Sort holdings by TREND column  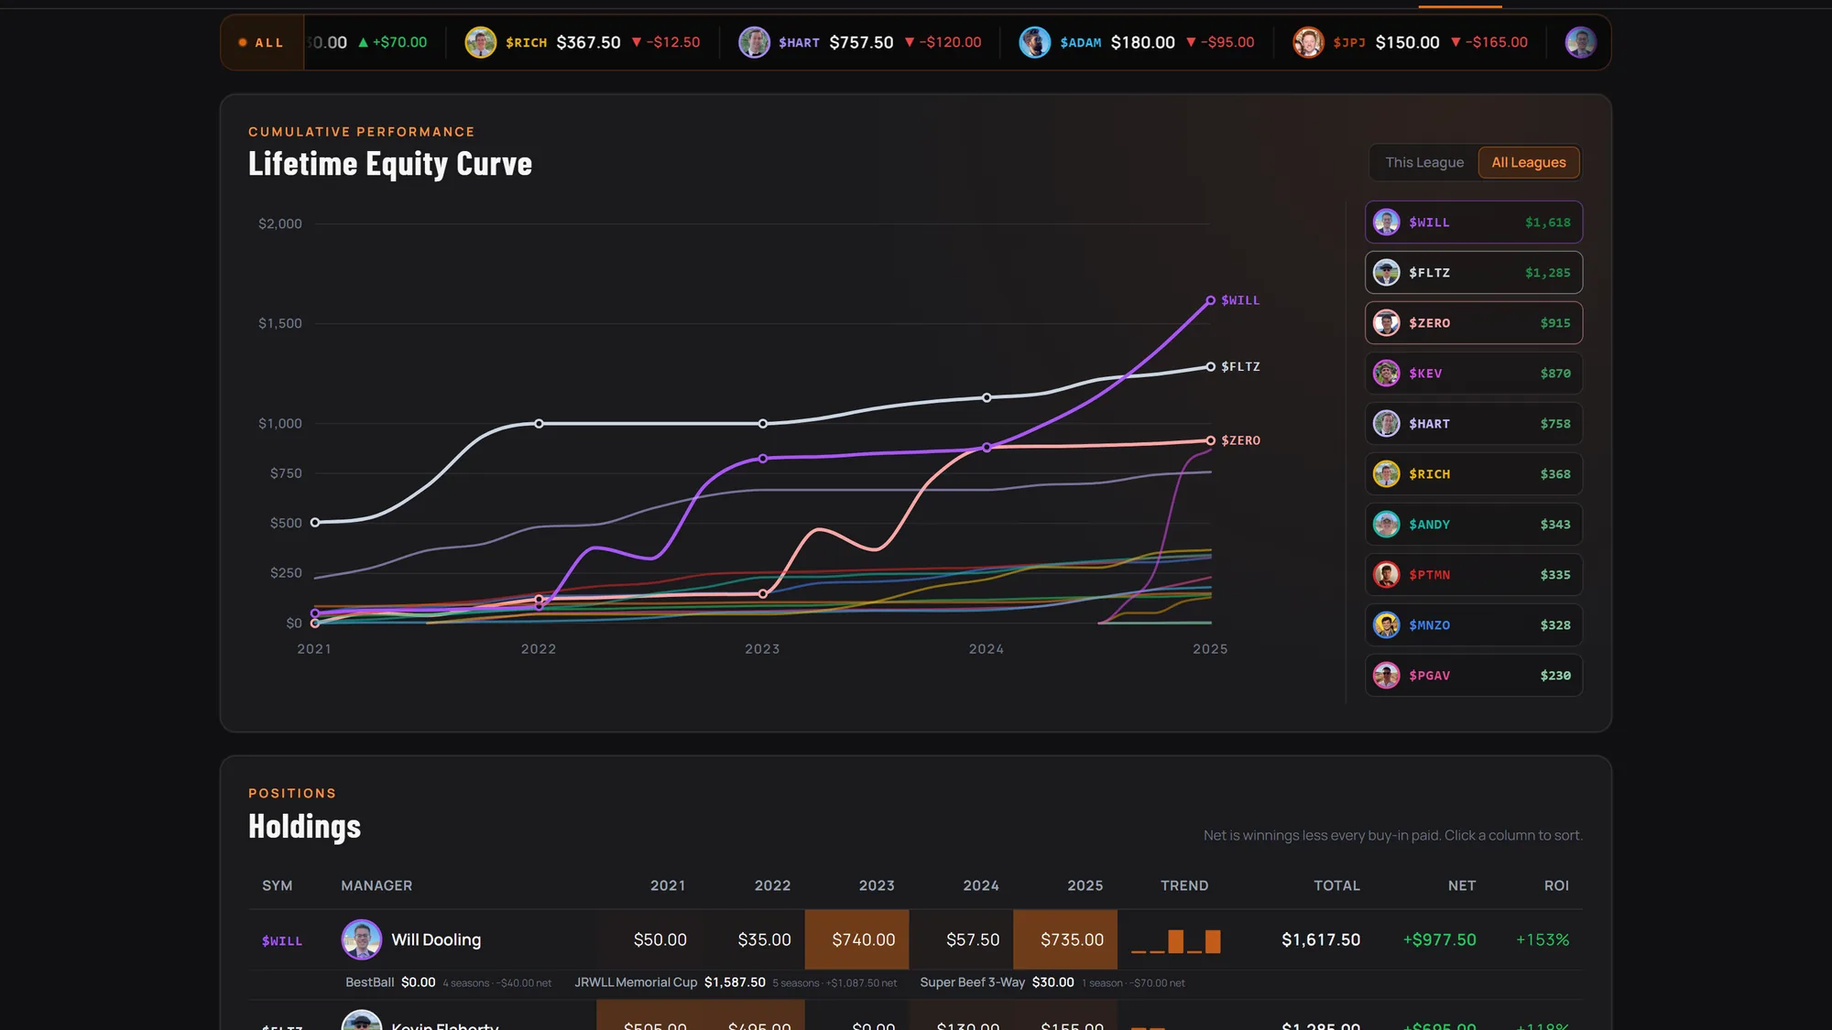click(1184, 885)
